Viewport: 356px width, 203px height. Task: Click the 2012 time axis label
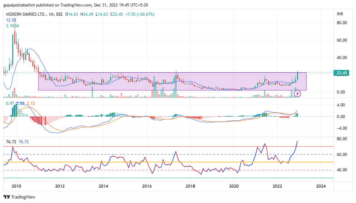pyautogui.click(x=60, y=186)
